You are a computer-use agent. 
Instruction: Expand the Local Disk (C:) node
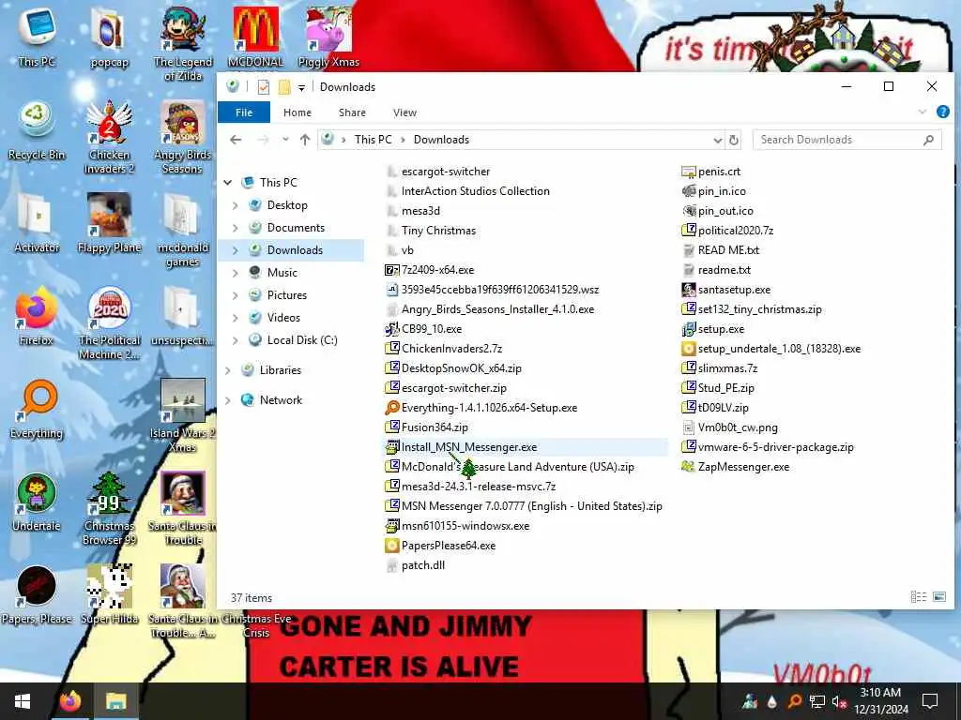236,340
